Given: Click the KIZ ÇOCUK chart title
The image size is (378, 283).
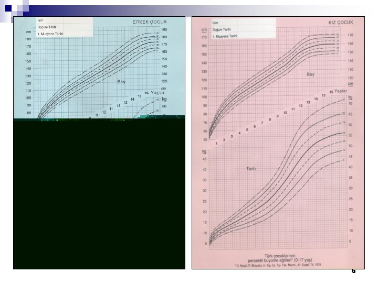Looking at the screenshot, I should [341, 23].
